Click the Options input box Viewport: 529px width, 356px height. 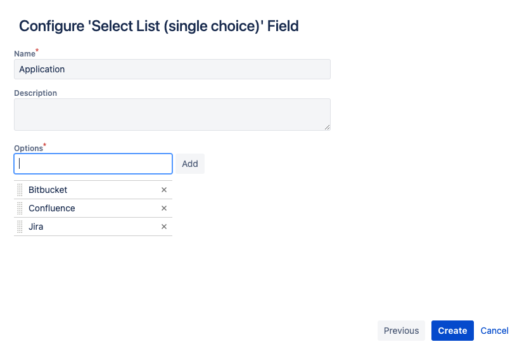(93, 164)
